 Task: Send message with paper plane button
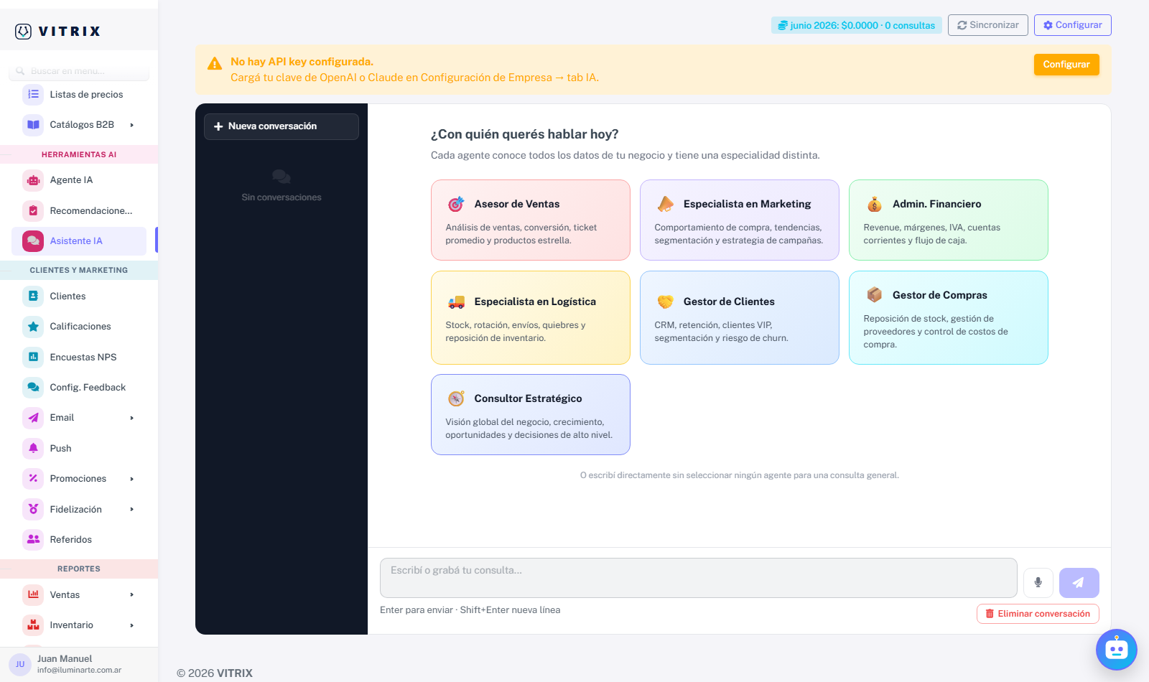1079,583
